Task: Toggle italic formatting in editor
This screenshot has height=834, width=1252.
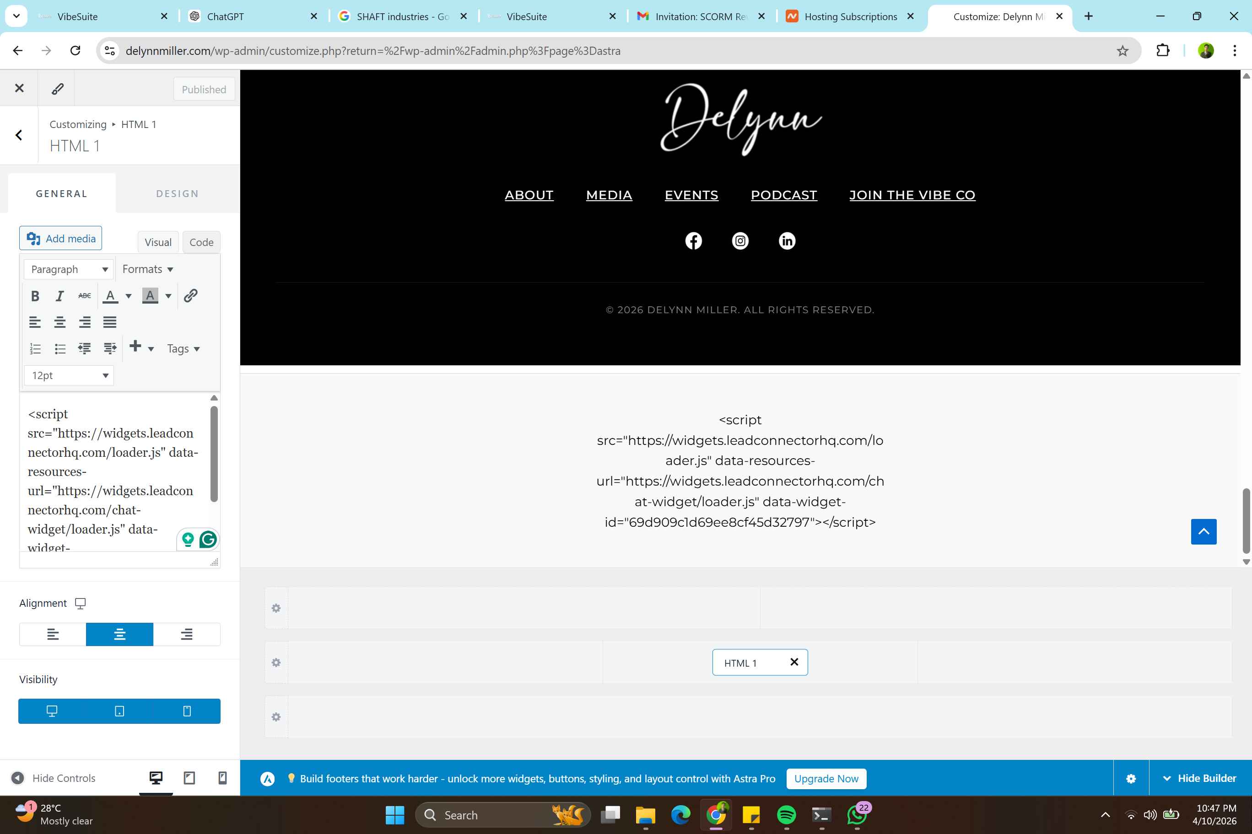Action: coord(59,296)
